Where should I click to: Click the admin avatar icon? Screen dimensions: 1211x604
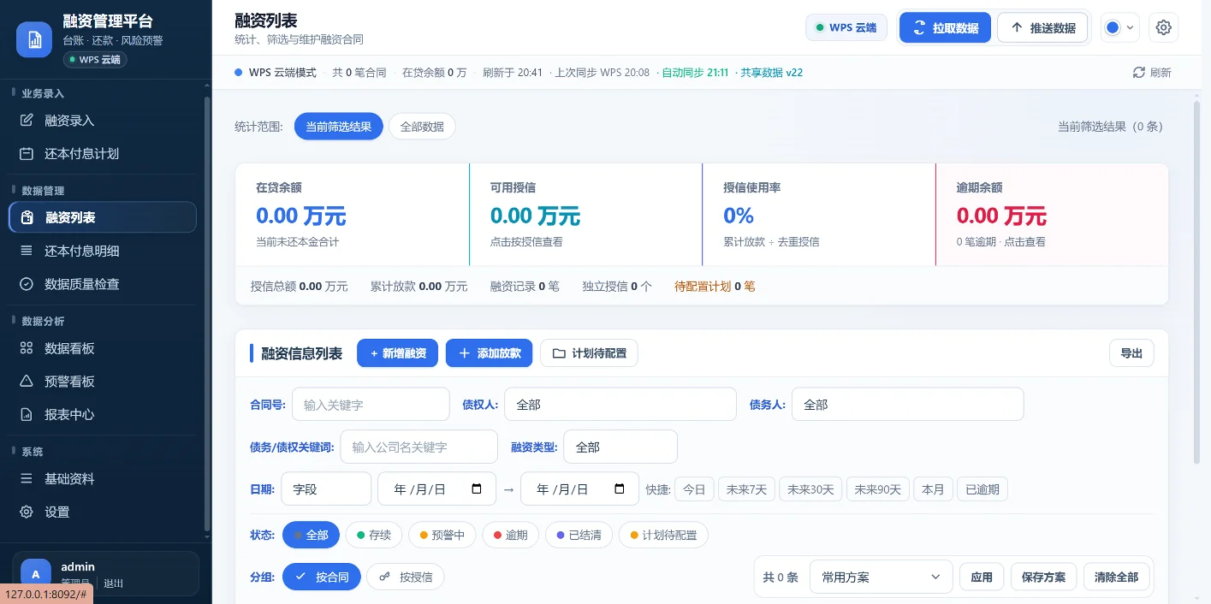(36, 575)
